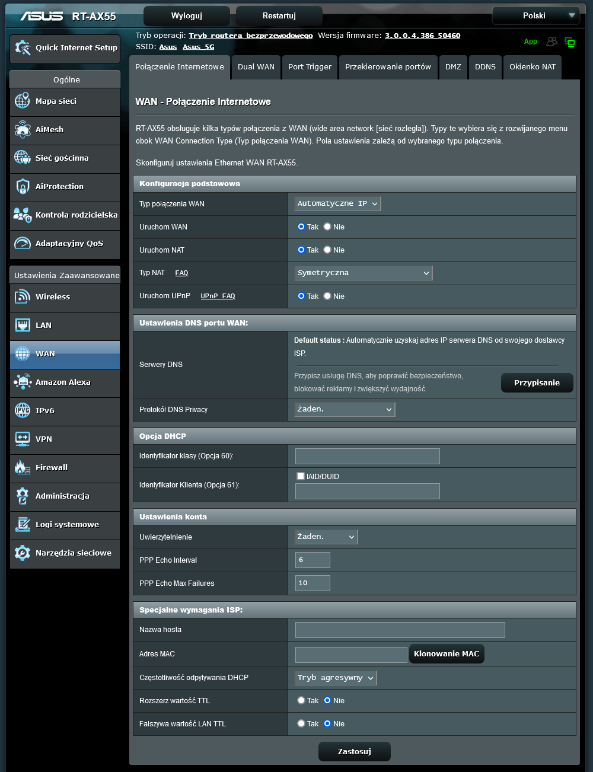Image resolution: width=593 pixels, height=772 pixels.
Task: Open the Polski language selector
Action: click(535, 15)
